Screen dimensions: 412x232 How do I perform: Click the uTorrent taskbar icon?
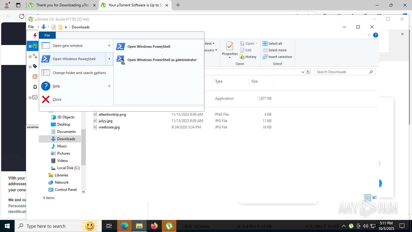coord(169,226)
